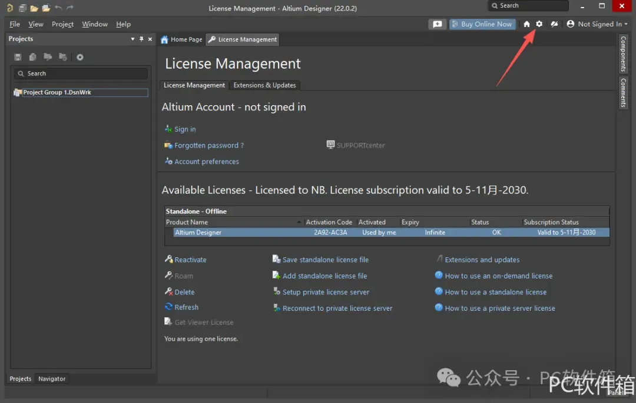Click the open folder icon in the title bar
This screenshot has height=403, width=636.
[34, 8]
